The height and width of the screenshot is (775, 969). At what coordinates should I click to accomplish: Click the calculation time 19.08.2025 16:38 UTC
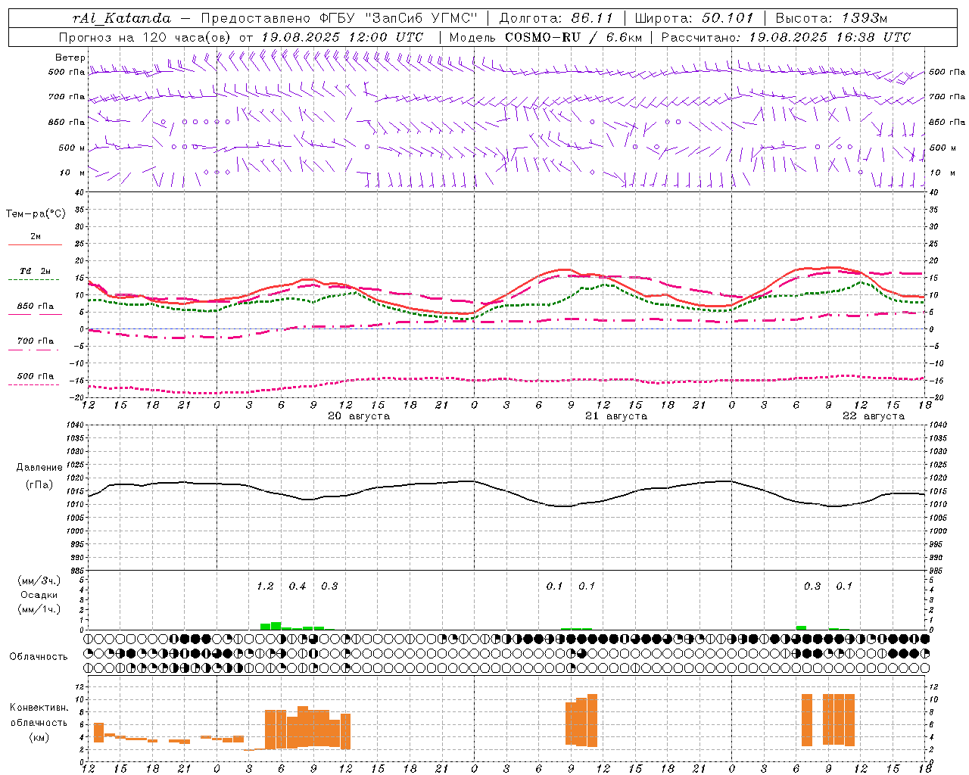pos(830,37)
